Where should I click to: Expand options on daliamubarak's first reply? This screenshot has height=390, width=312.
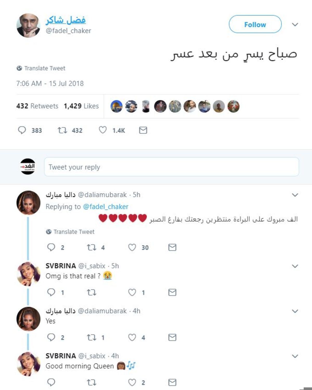[x=295, y=195]
